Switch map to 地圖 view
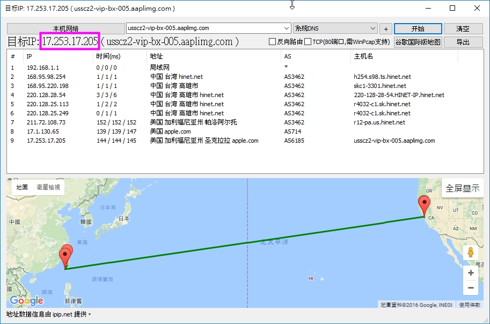 click(22, 187)
